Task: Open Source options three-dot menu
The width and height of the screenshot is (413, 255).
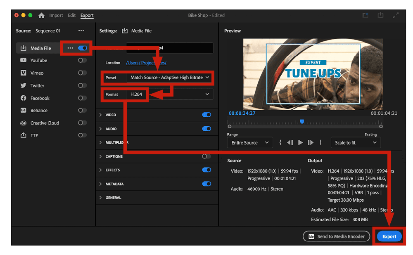Action: tap(81, 31)
